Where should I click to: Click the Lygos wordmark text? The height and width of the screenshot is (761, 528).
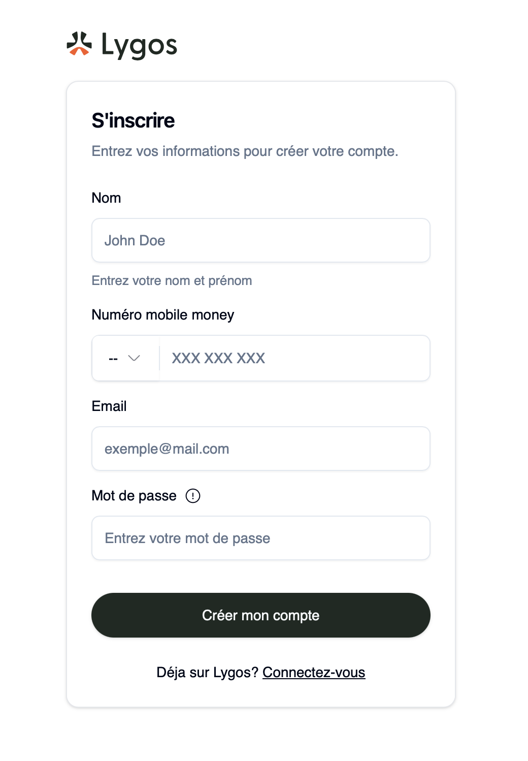coord(139,46)
